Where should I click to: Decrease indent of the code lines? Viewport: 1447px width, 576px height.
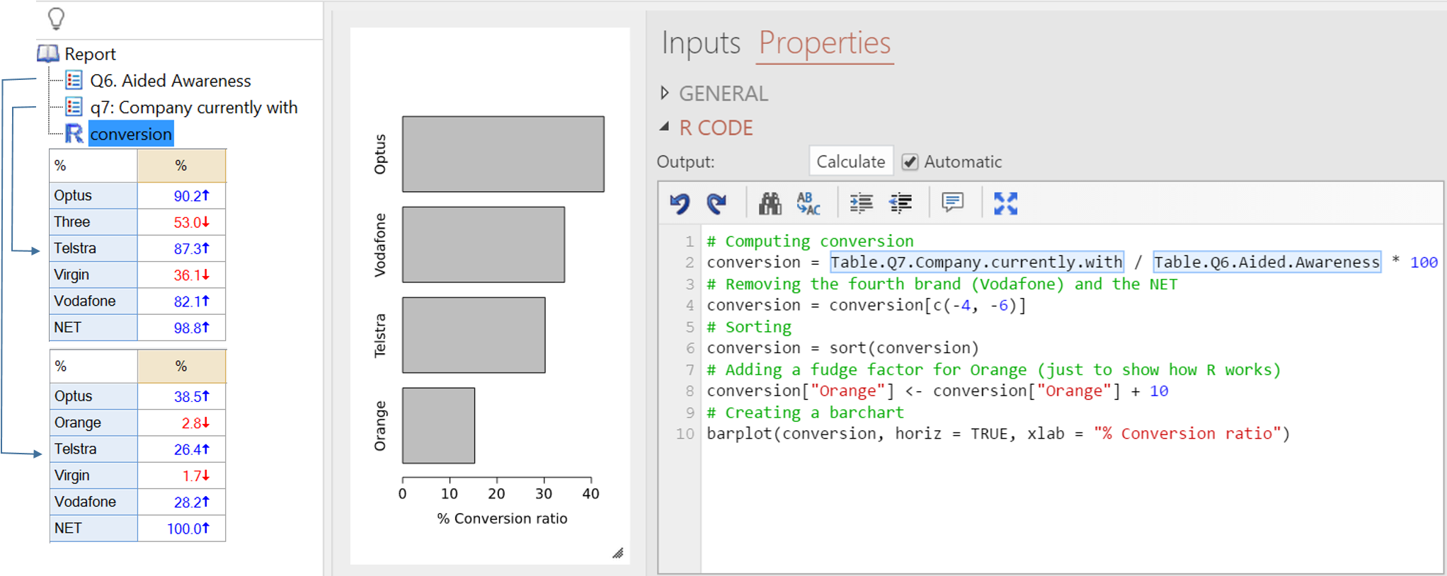(x=900, y=204)
